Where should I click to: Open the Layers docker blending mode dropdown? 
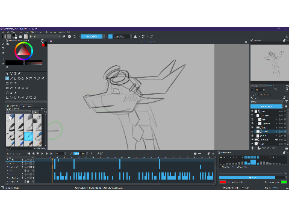267,102
